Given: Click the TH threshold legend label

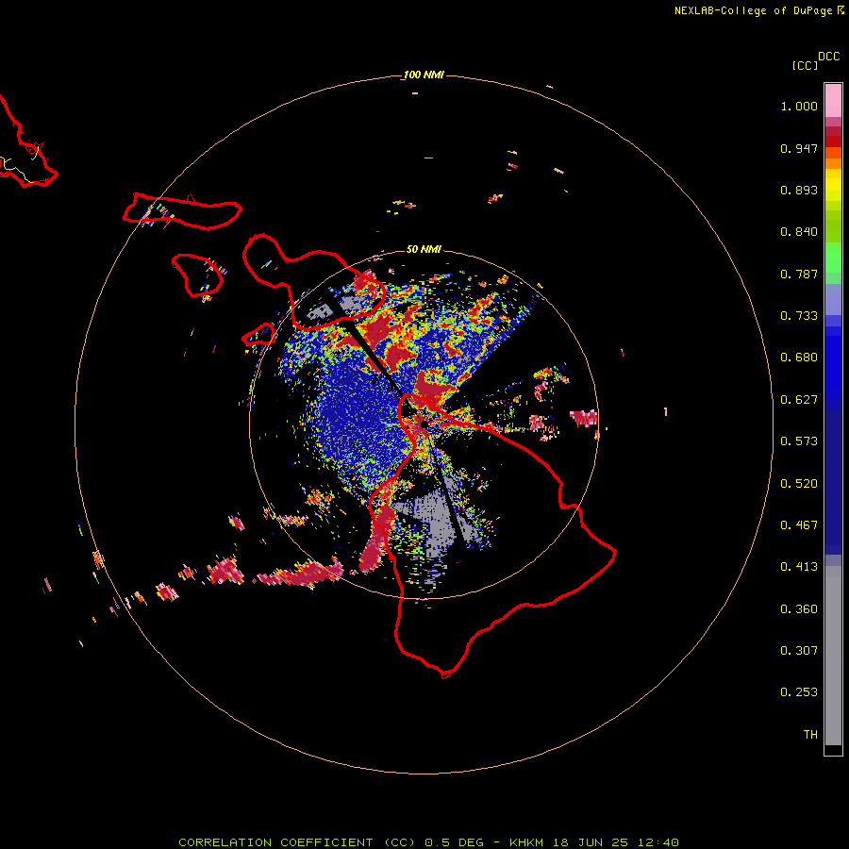Looking at the screenshot, I should pos(810,735).
